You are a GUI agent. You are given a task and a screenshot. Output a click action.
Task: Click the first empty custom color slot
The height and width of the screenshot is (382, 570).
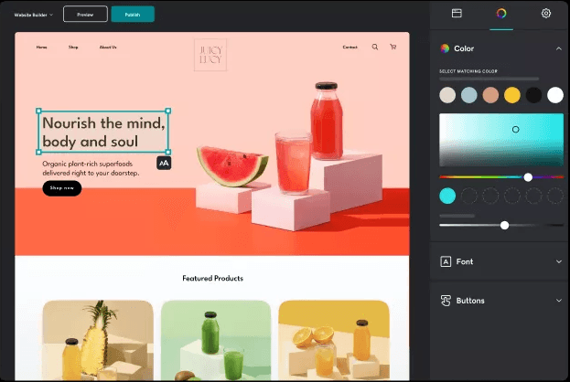[469, 196]
